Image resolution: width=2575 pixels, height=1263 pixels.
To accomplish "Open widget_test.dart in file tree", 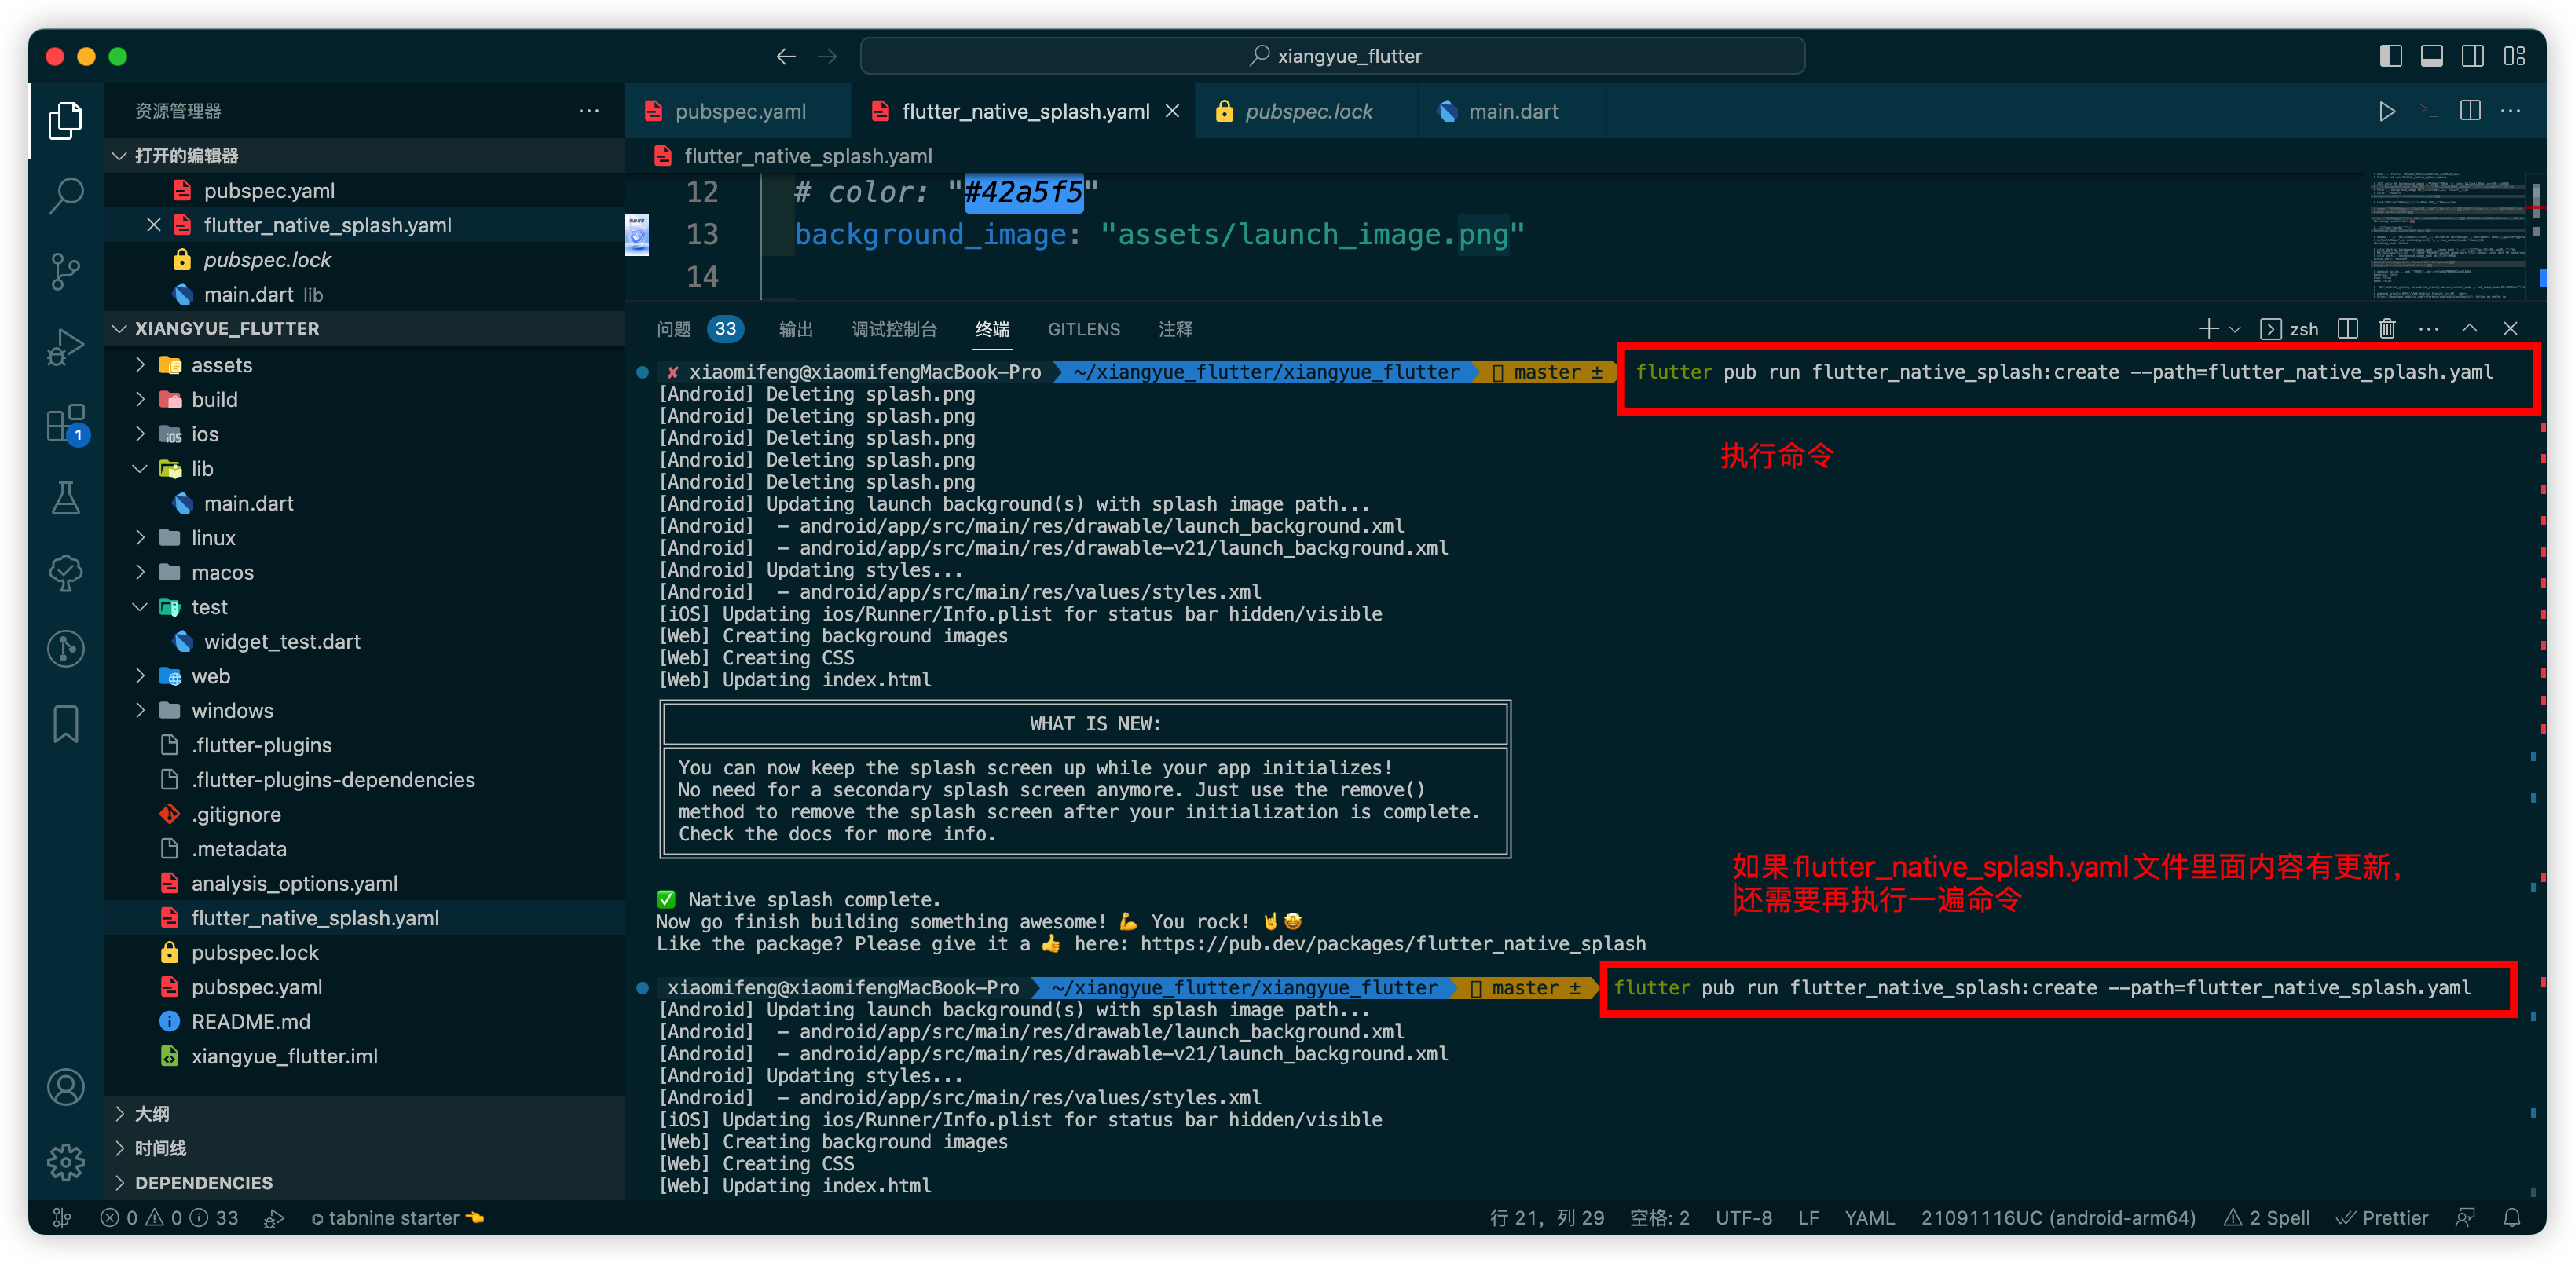I will [364, 642].
